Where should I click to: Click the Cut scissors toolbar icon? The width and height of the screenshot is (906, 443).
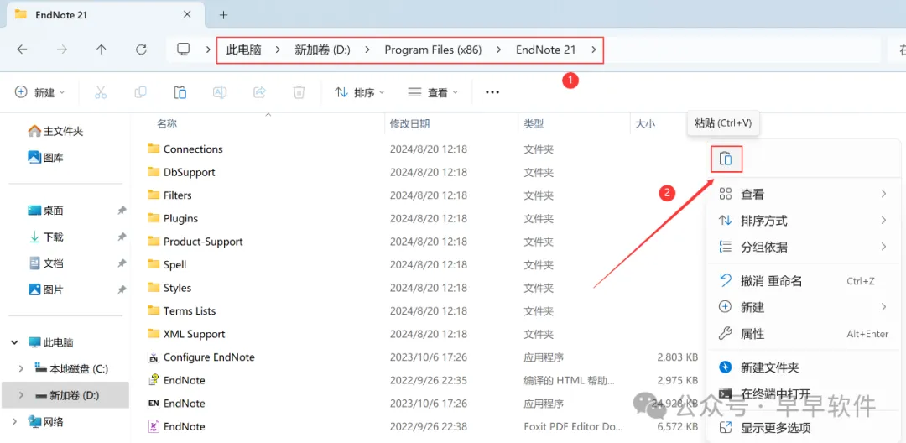point(101,91)
